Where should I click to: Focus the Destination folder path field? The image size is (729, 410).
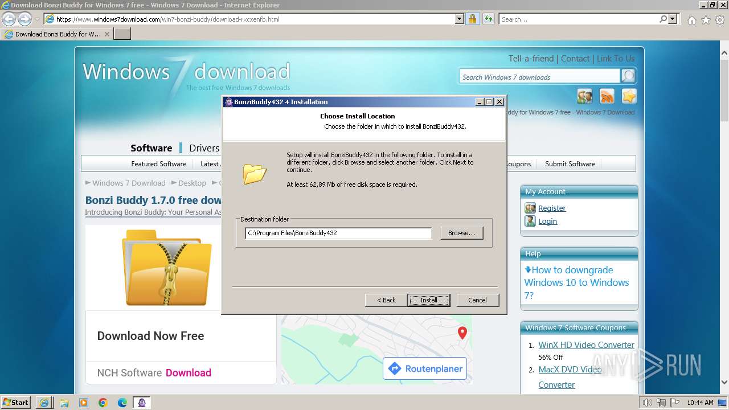click(x=338, y=233)
